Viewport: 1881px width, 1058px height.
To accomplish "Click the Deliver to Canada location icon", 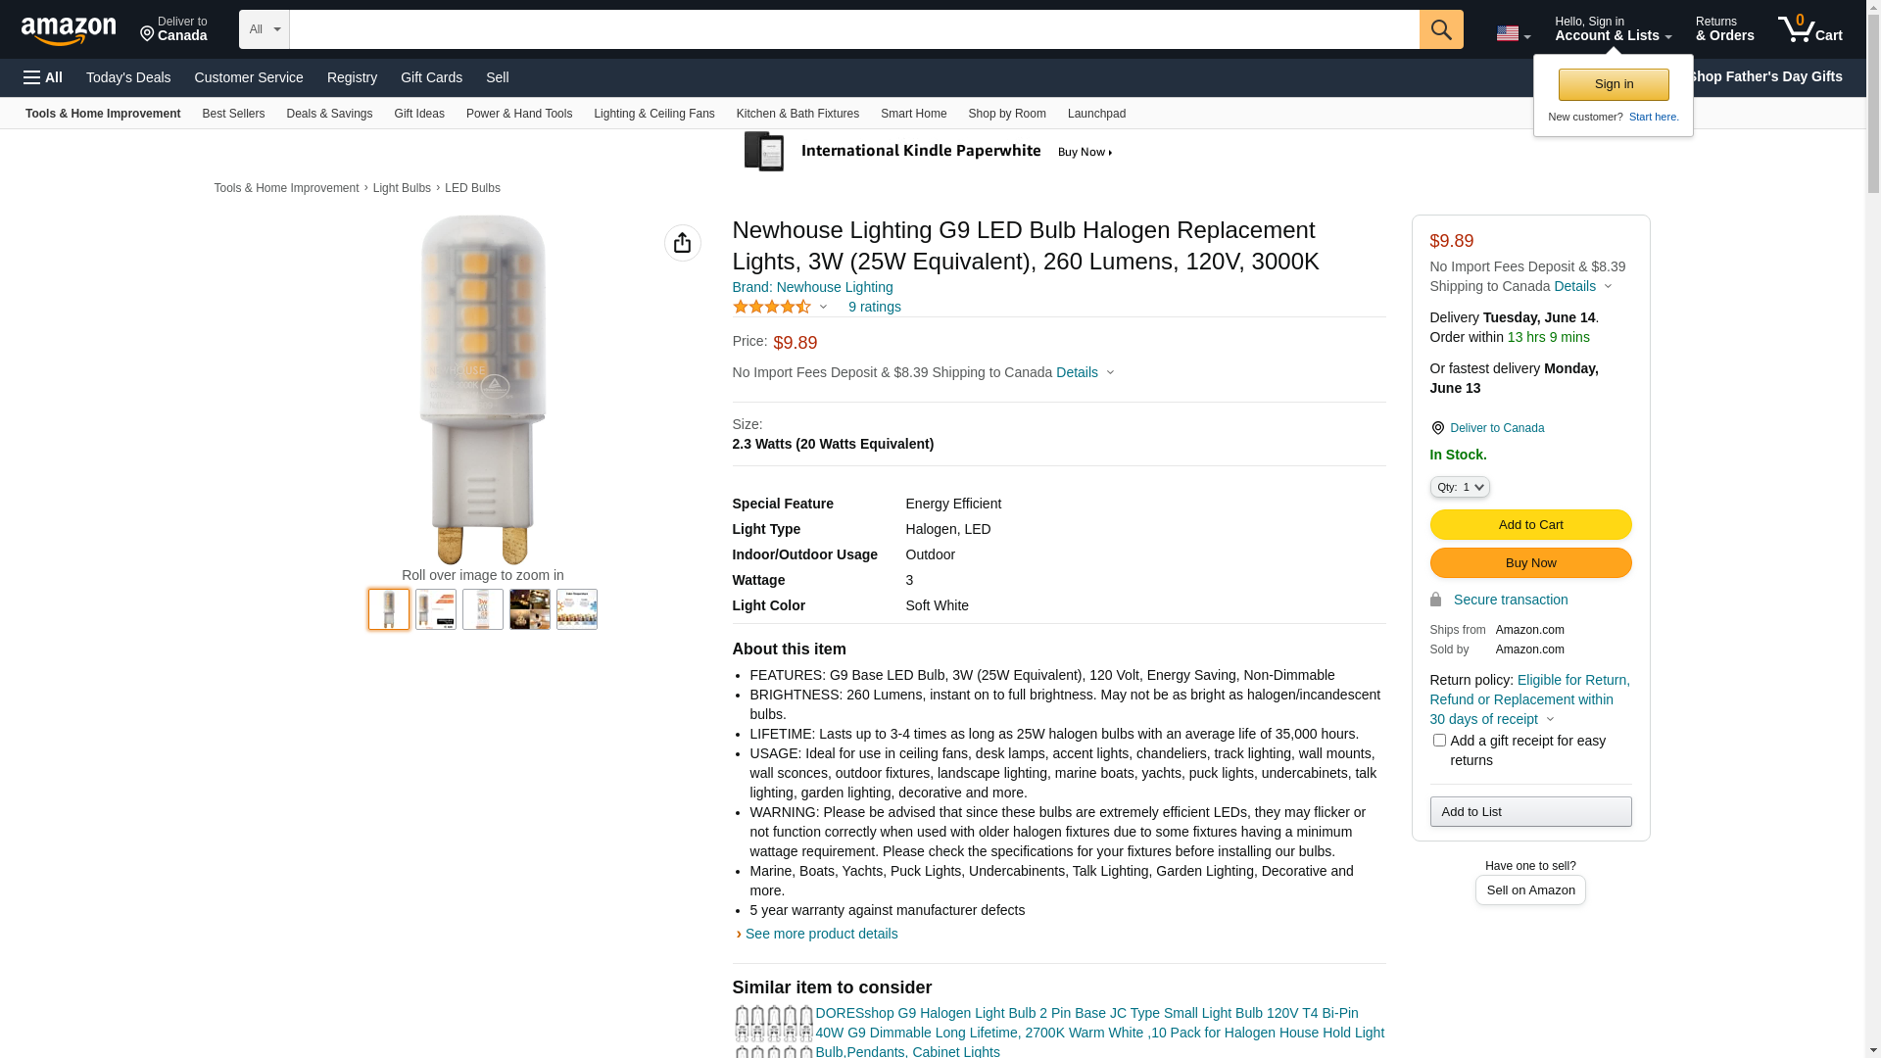I will (1437, 428).
